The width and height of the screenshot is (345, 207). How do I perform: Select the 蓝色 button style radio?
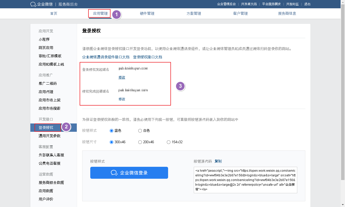coord(112,131)
